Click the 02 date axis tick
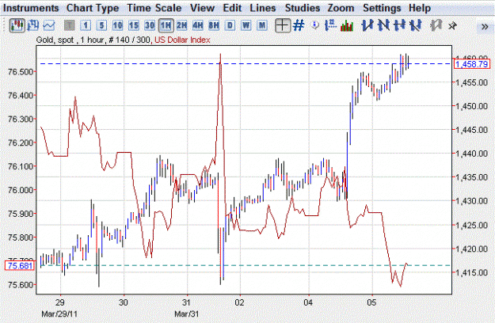The image size is (495, 323). tap(240, 302)
